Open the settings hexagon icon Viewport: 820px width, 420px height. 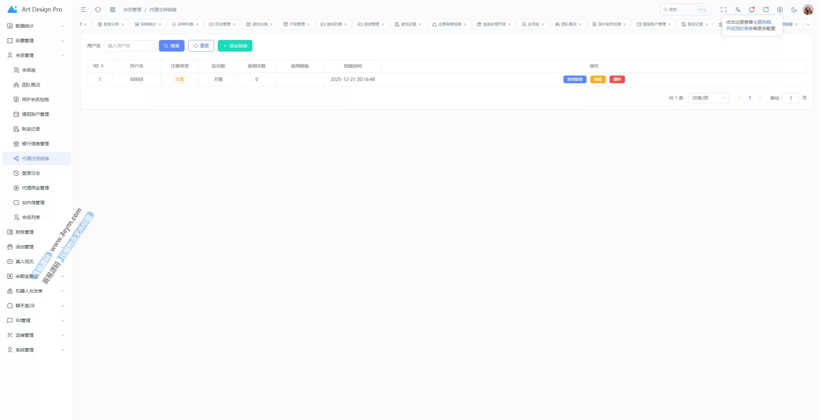pos(780,10)
